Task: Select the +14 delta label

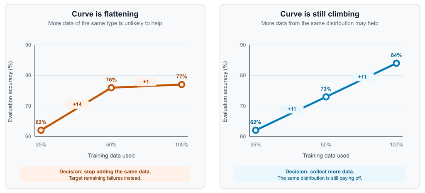Action: click(x=77, y=104)
